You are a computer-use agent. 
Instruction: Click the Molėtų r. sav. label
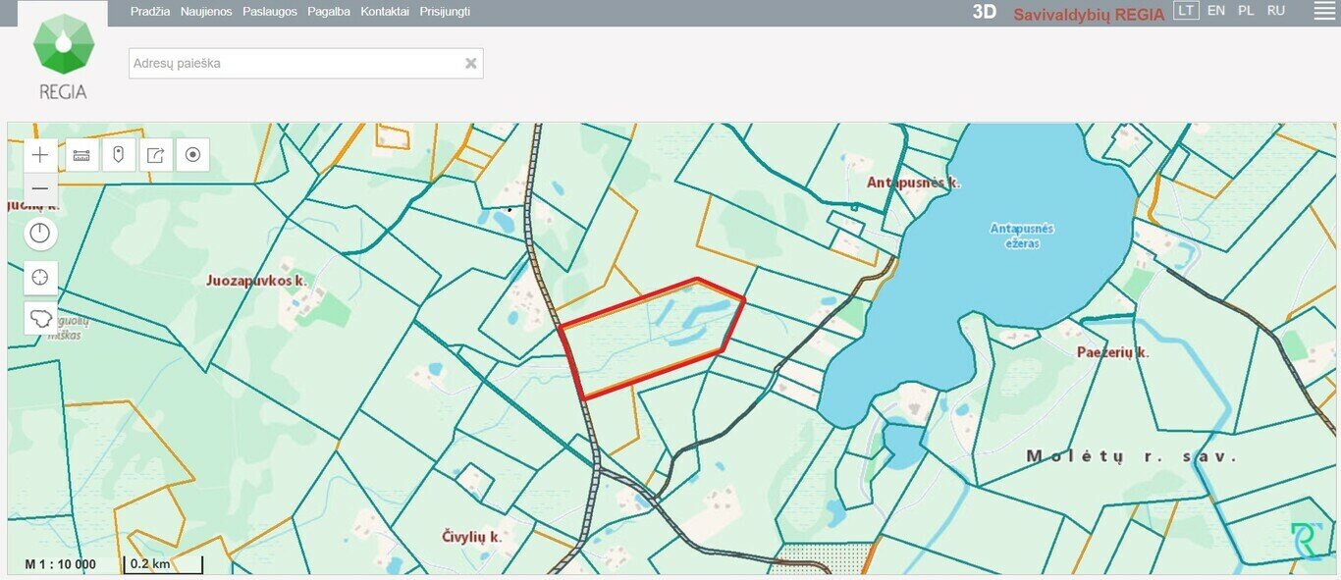point(1131,456)
